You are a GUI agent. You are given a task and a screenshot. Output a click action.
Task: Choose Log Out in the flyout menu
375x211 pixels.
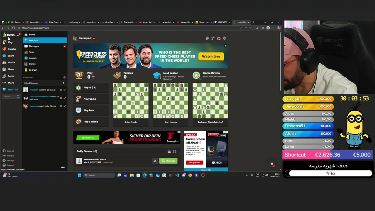coord(45,70)
